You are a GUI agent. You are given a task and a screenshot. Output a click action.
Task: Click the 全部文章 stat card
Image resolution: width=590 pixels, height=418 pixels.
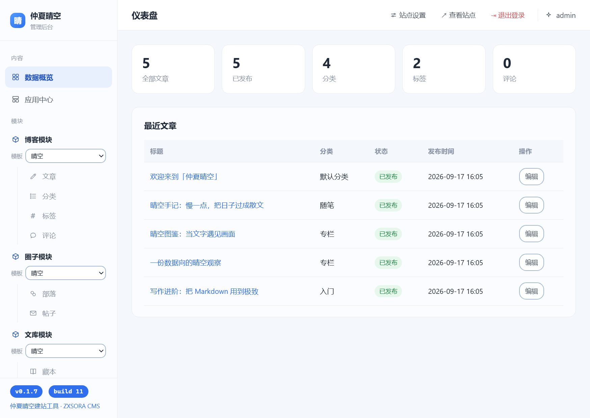[x=173, y=69]
